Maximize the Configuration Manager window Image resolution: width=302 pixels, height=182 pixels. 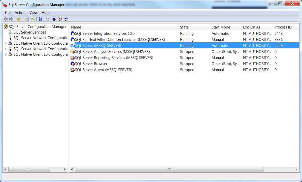coord(281,4)
